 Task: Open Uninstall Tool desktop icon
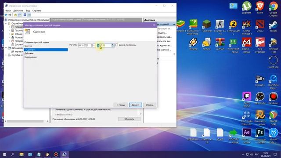click(x=273, y=45)
